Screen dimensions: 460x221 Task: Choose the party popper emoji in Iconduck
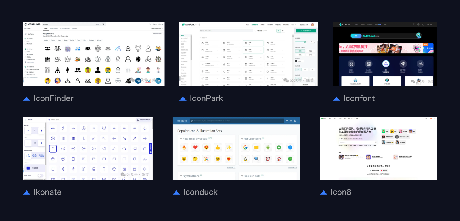coord(206,159)
